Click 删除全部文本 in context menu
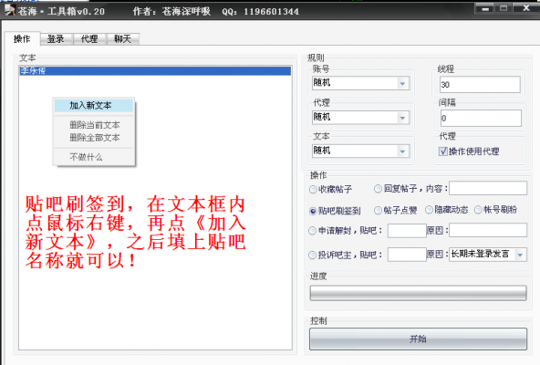This screenshot has width=540, height=365. tap(94, 138)
